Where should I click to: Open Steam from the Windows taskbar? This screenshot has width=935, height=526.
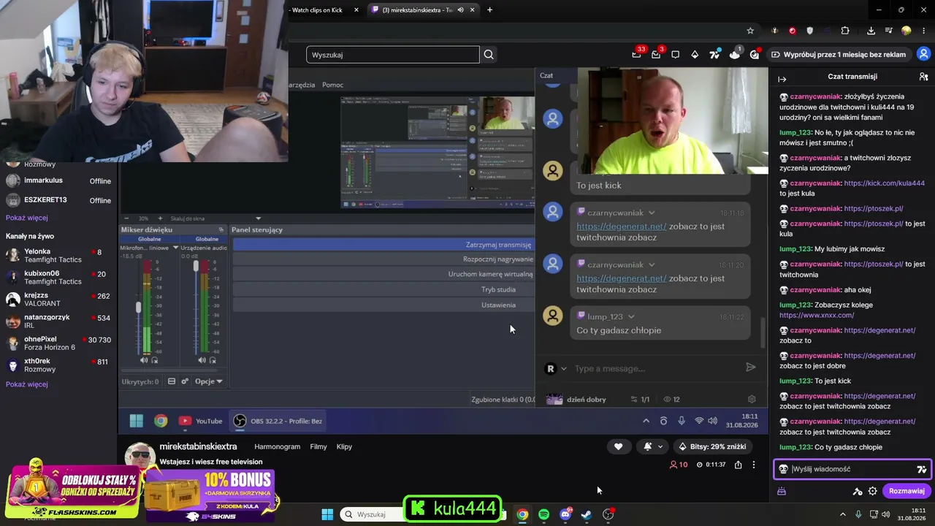(x=587, y=514)
